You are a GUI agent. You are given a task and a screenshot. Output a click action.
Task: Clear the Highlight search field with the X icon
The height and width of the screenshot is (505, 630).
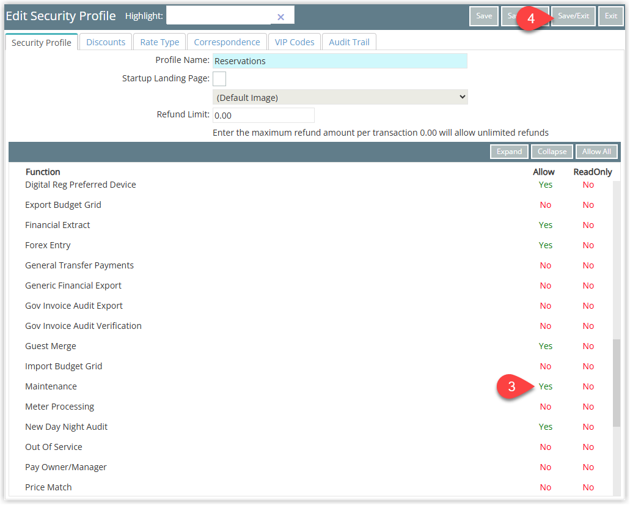[280, 17]
